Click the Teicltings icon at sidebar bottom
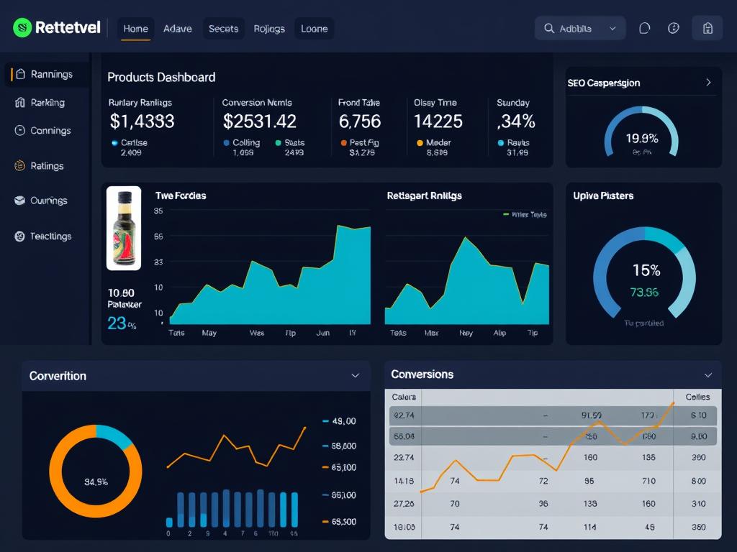The width and height of the screenshot is (737, 552). 21,236
